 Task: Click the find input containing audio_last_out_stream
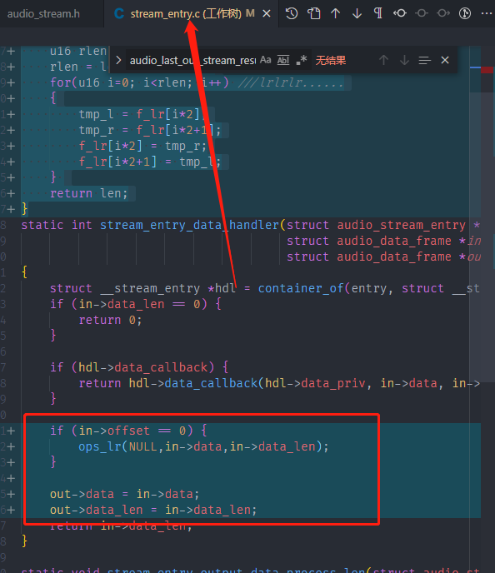[x=192, y=60]
